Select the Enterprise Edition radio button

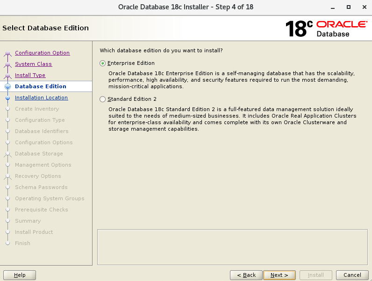click(x=102, y=63)
